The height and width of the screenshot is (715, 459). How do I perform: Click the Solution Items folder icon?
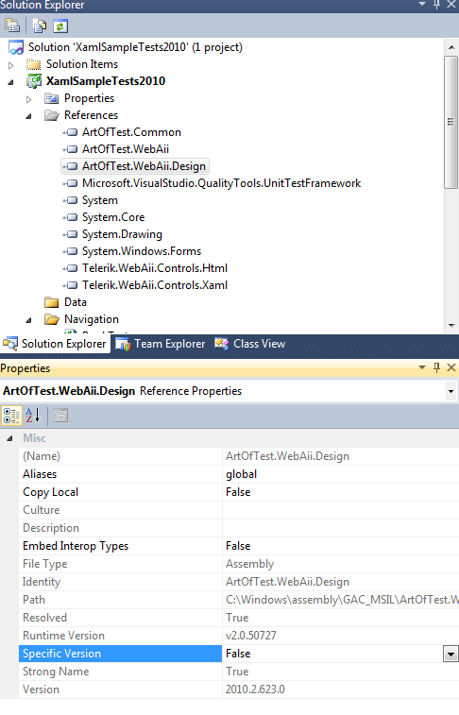pos(33,64)
